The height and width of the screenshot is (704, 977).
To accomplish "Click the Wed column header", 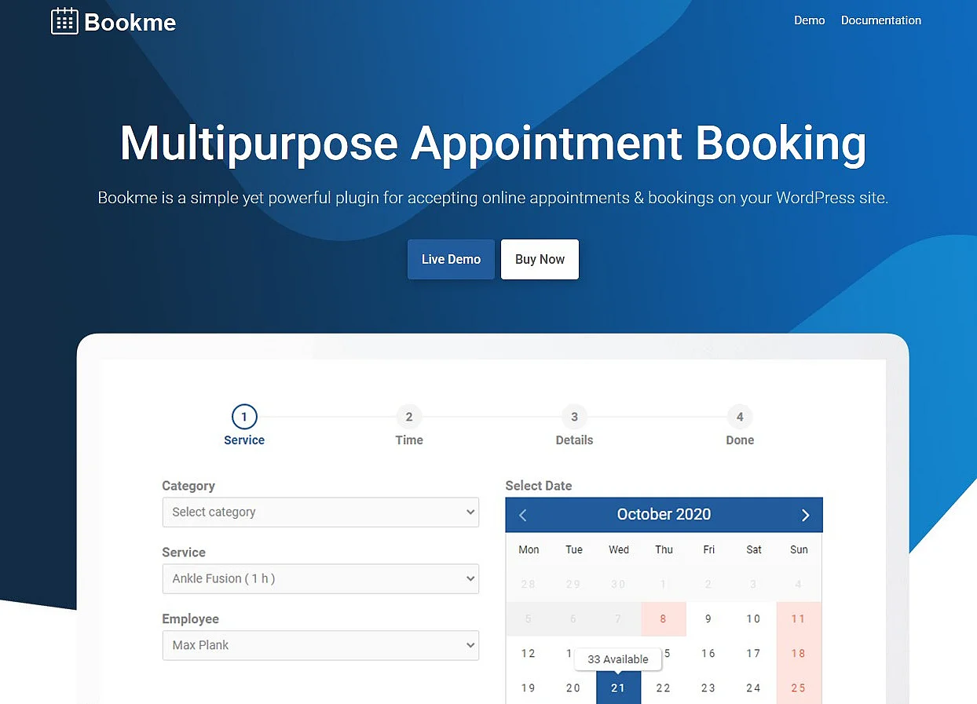I will click(619, 549).
